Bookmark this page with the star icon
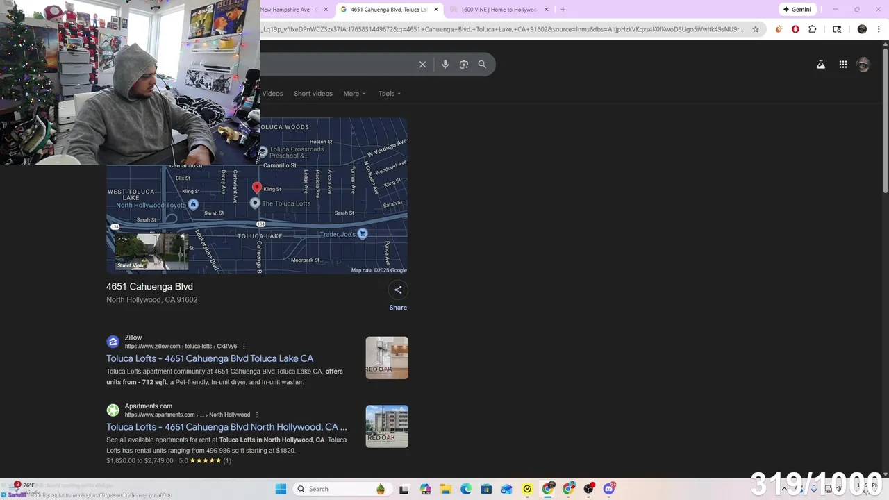 tap(756, 29)
